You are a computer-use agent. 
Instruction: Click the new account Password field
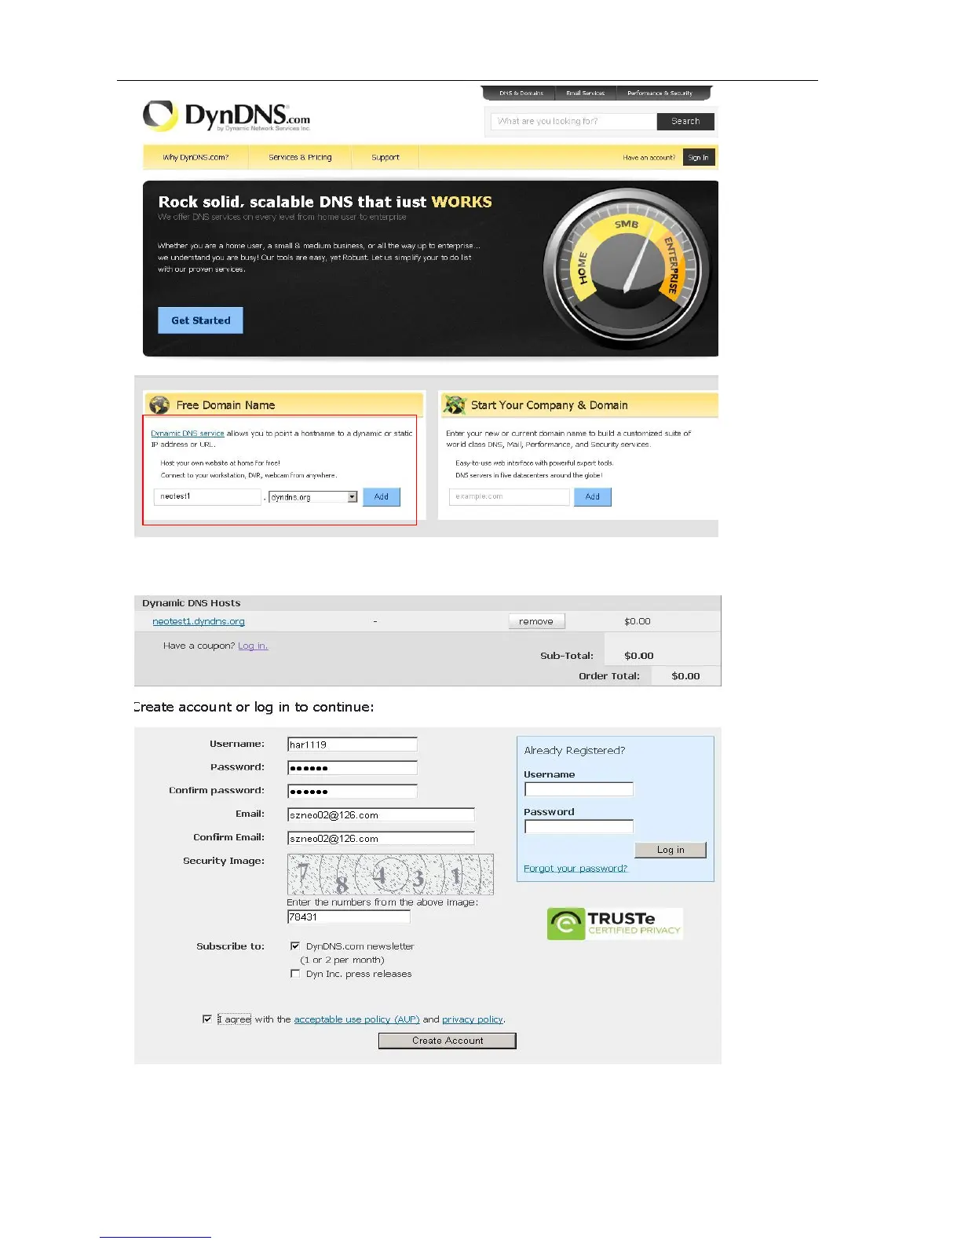tap(353, 768)
